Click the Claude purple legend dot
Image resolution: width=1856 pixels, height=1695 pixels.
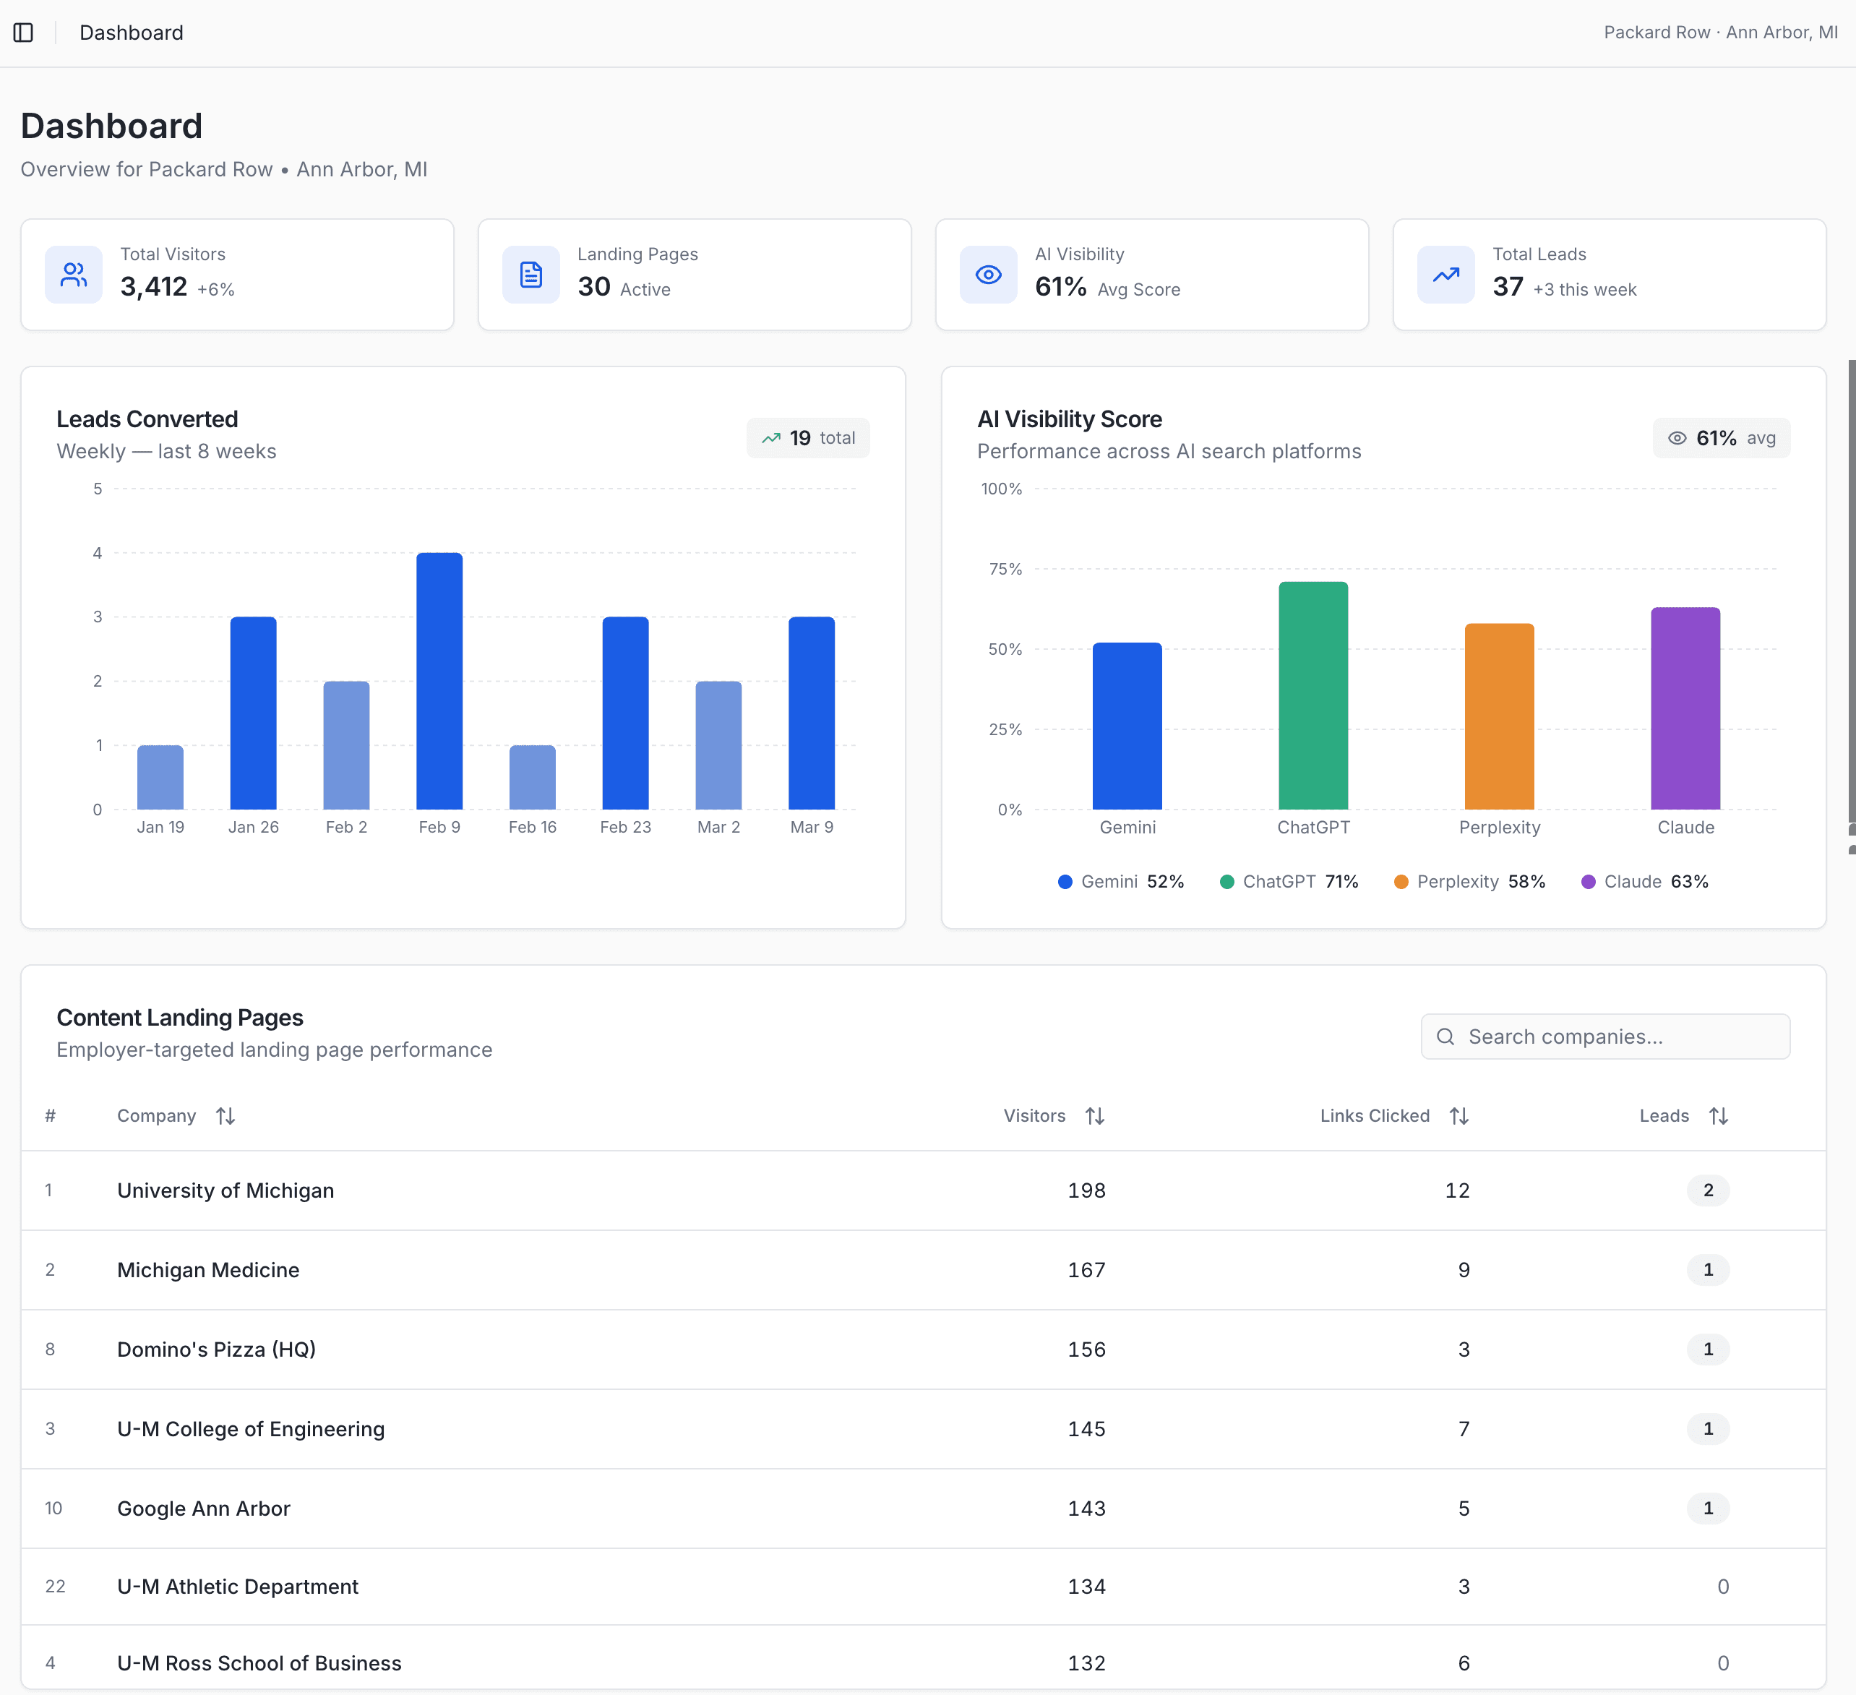(1588, 882)
